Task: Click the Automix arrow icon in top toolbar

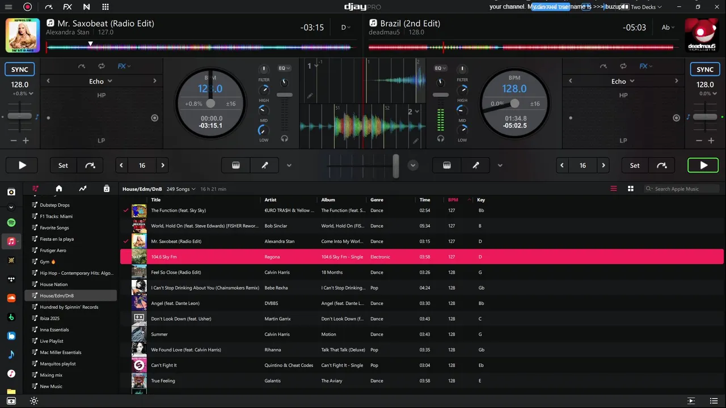Action: tap(48, 7)
